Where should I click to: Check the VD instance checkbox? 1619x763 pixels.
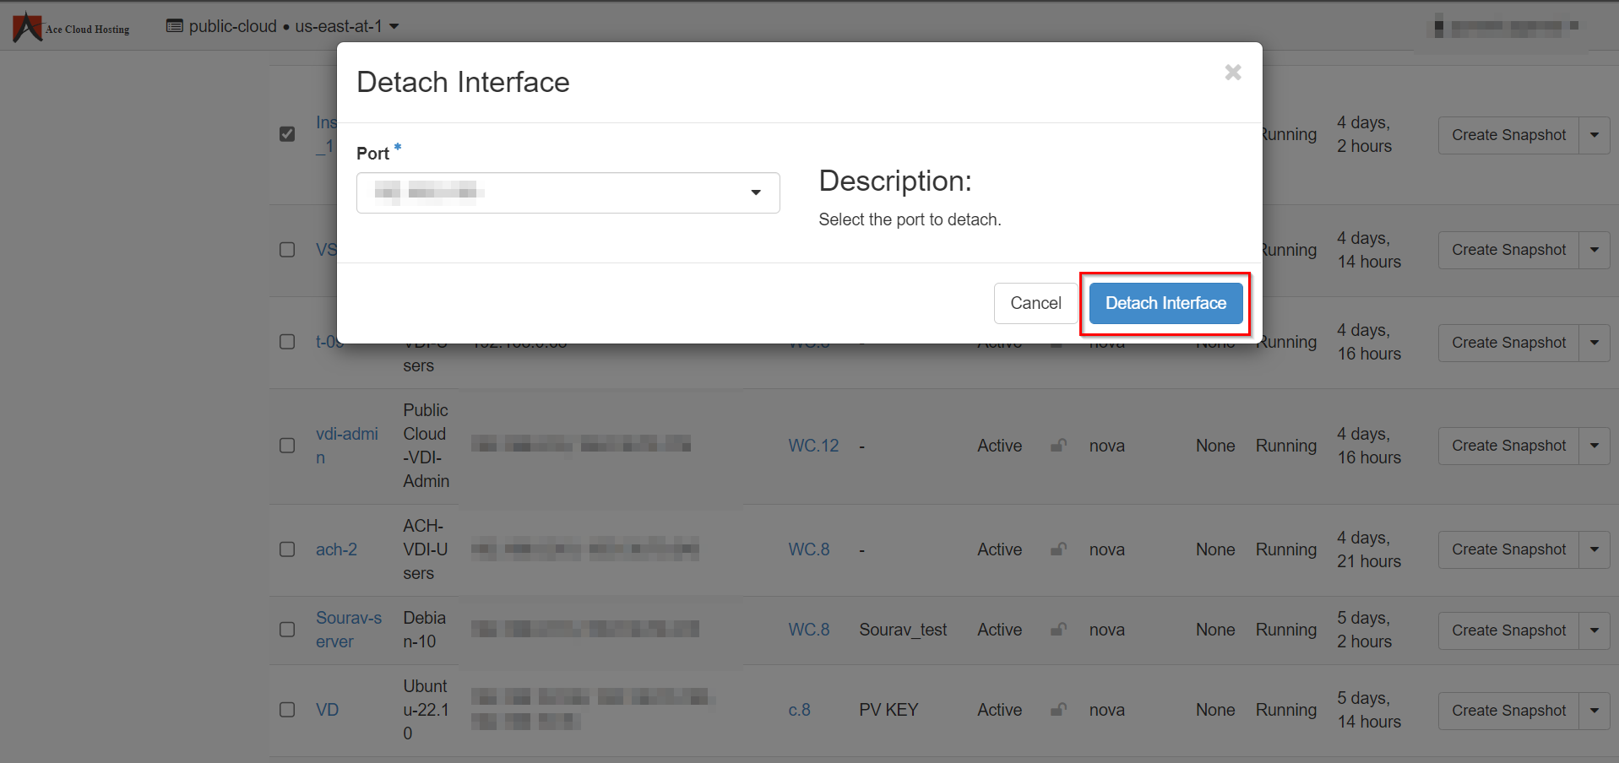pyautogui.click(x=286, y=710)
